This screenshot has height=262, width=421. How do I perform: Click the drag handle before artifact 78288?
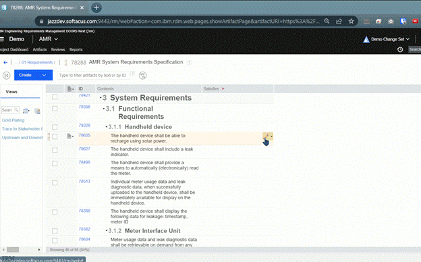click(x=66, y=63)
